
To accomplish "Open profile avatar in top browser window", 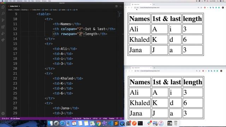I will click(x=223, y=7).
